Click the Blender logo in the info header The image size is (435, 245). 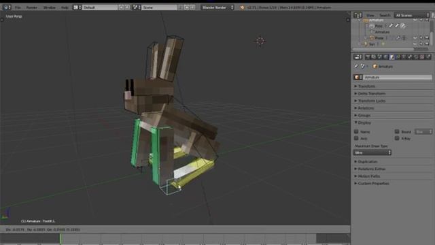[x=242, y=7]
